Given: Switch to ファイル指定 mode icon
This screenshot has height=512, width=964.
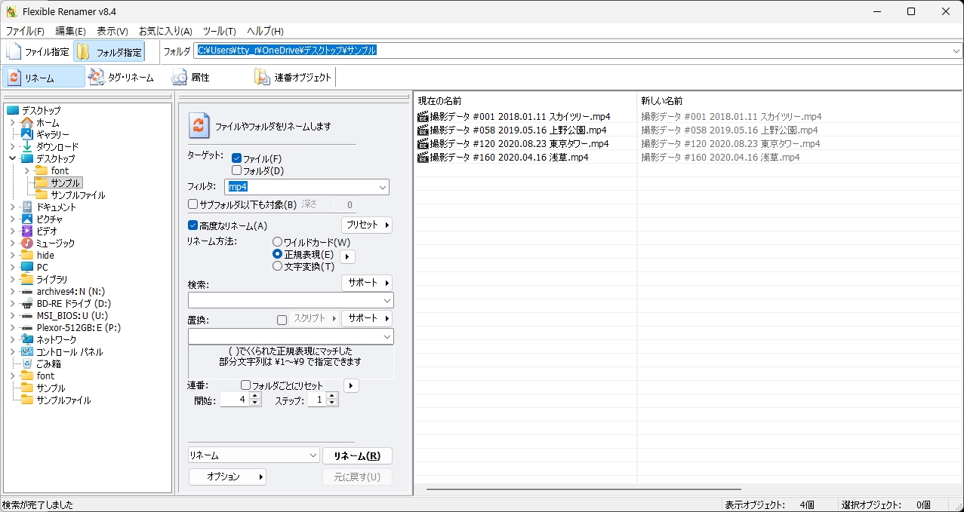Looking at the screenshot, I should pos(14,52).
